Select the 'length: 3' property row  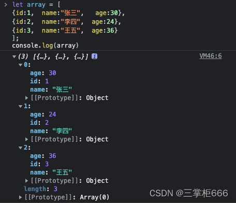(40, 189)
